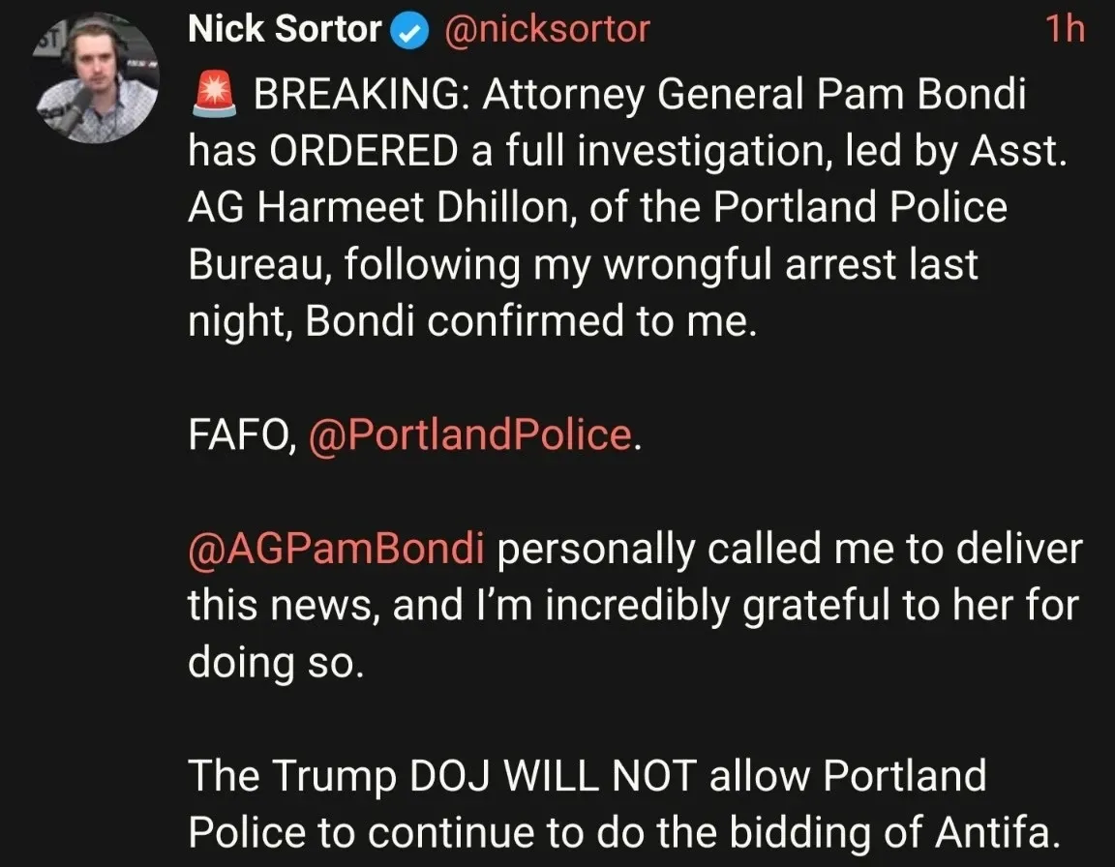Open the Nick Sortor display name
This screenshot has height=867, width=1115.
(x=285, y=30)
